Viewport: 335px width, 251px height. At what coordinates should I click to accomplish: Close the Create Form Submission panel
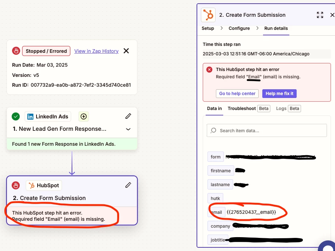tap(332, 15)
